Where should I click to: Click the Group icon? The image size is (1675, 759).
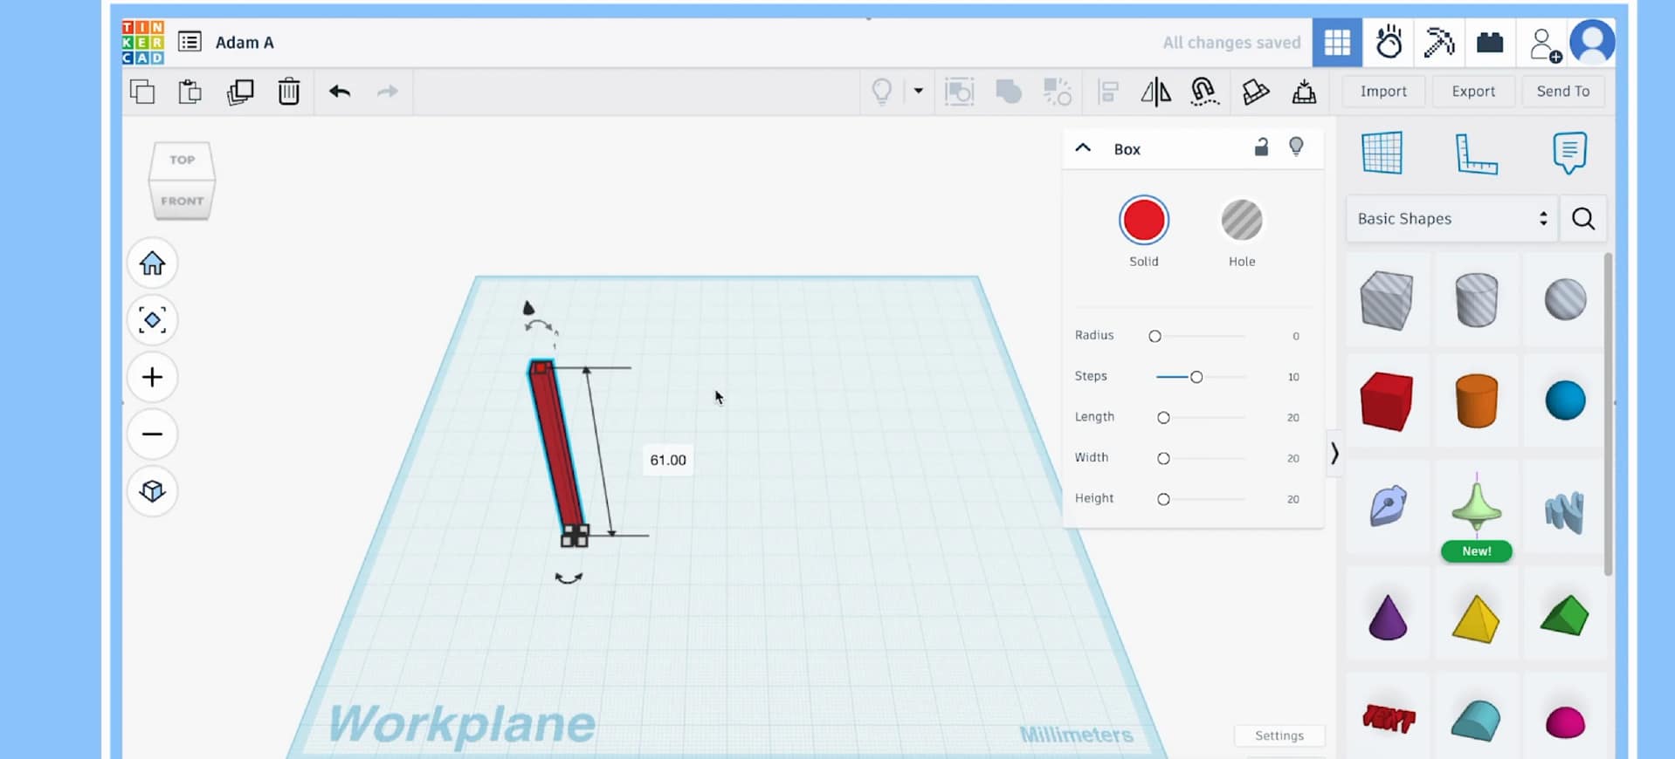1009,92
